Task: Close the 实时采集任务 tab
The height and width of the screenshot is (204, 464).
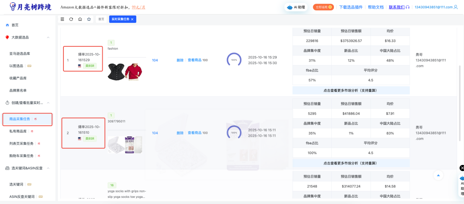Action: (x=132, y=19)
